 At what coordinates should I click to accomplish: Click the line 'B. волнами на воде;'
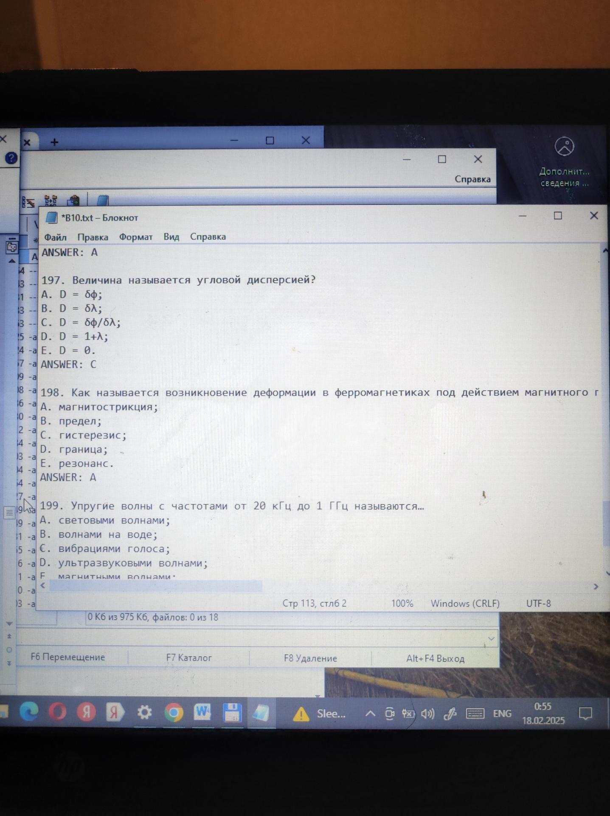point(98,535)
